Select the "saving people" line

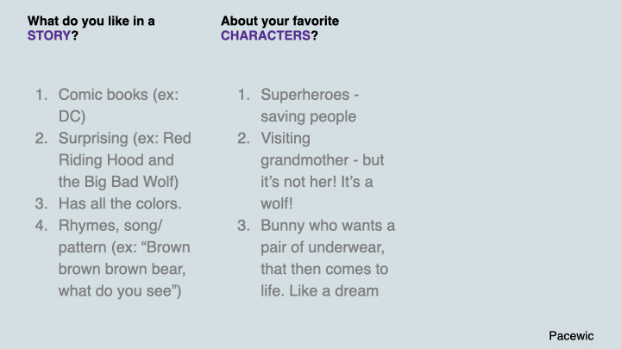coord(308,116)
